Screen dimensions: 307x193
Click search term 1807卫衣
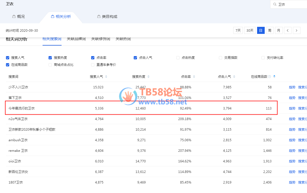coord(16,182)
